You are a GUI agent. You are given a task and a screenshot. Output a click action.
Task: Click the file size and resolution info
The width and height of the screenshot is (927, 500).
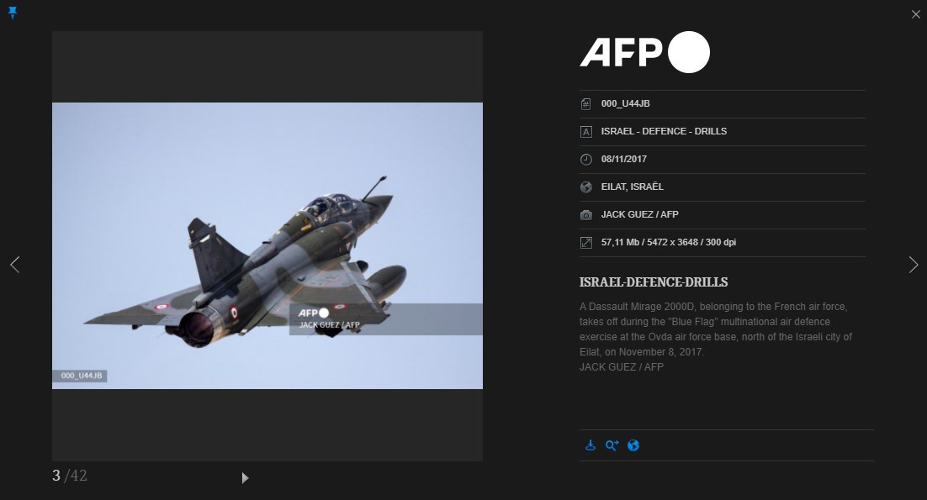668,243
